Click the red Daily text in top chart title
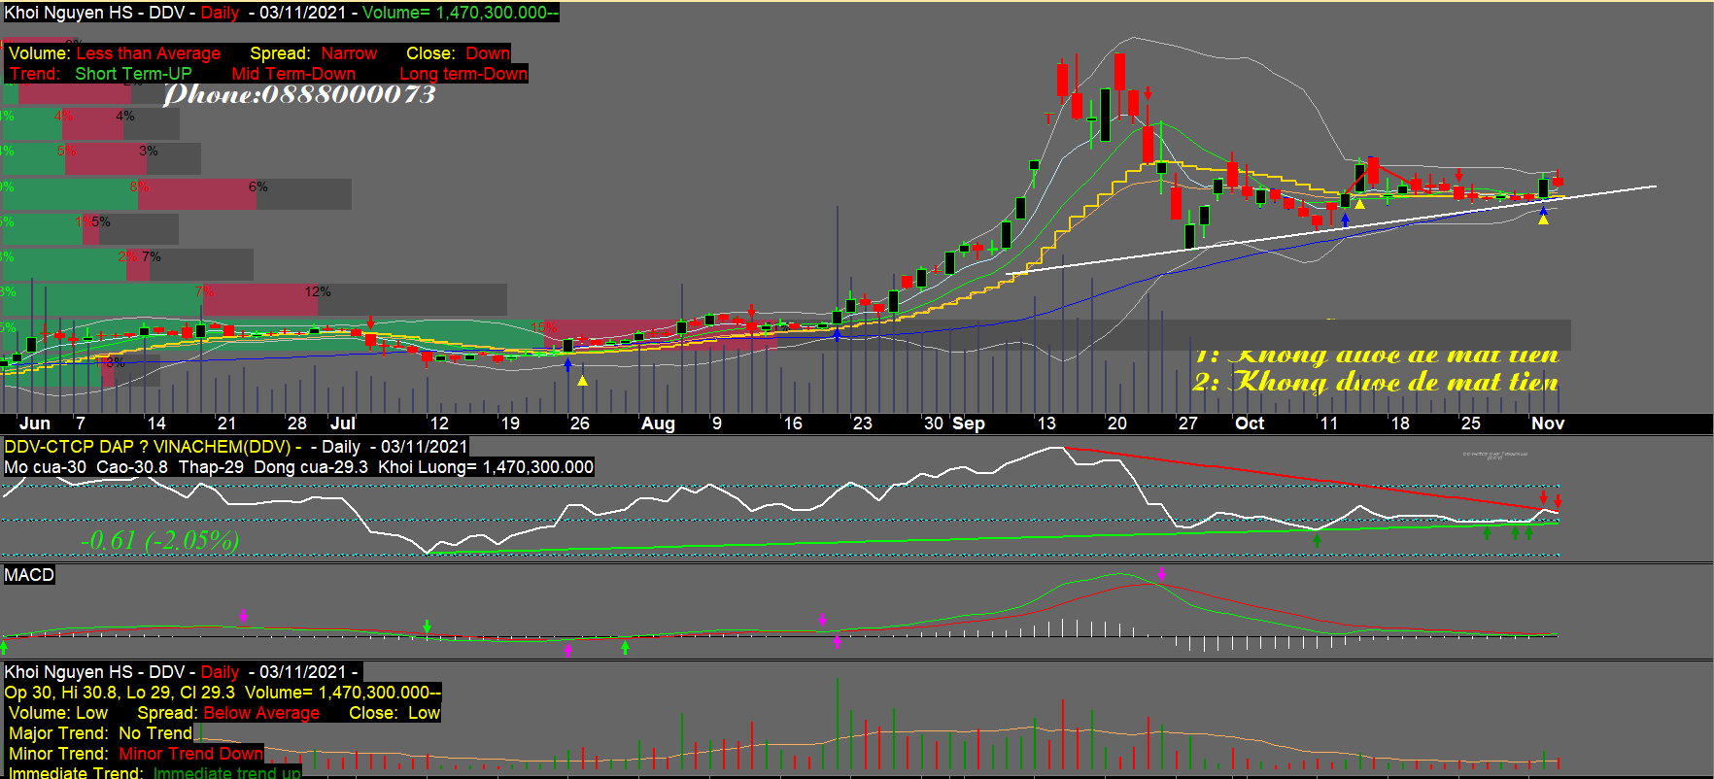This screenshot has width=1714, height=779. pyautogui.click(x=220, y=13)
